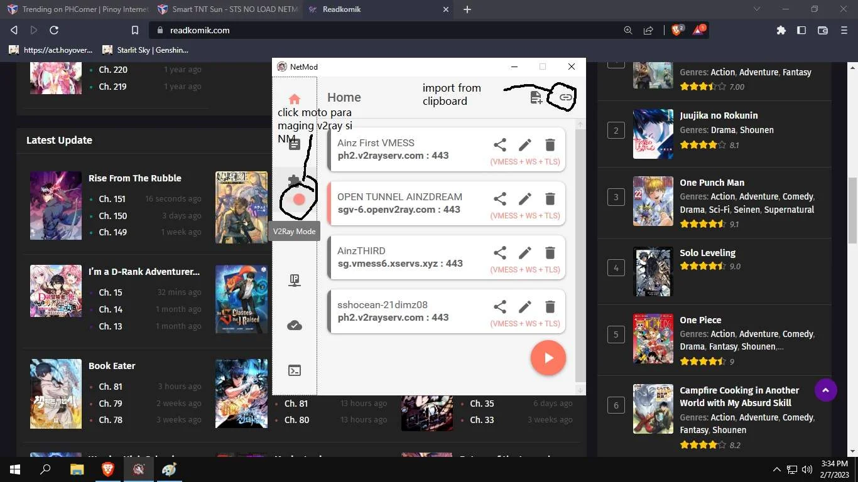Share the AinzTHIRD config
Image resolution: width=858 pixels, height=482 pixels.
click(x=500, y=253)
